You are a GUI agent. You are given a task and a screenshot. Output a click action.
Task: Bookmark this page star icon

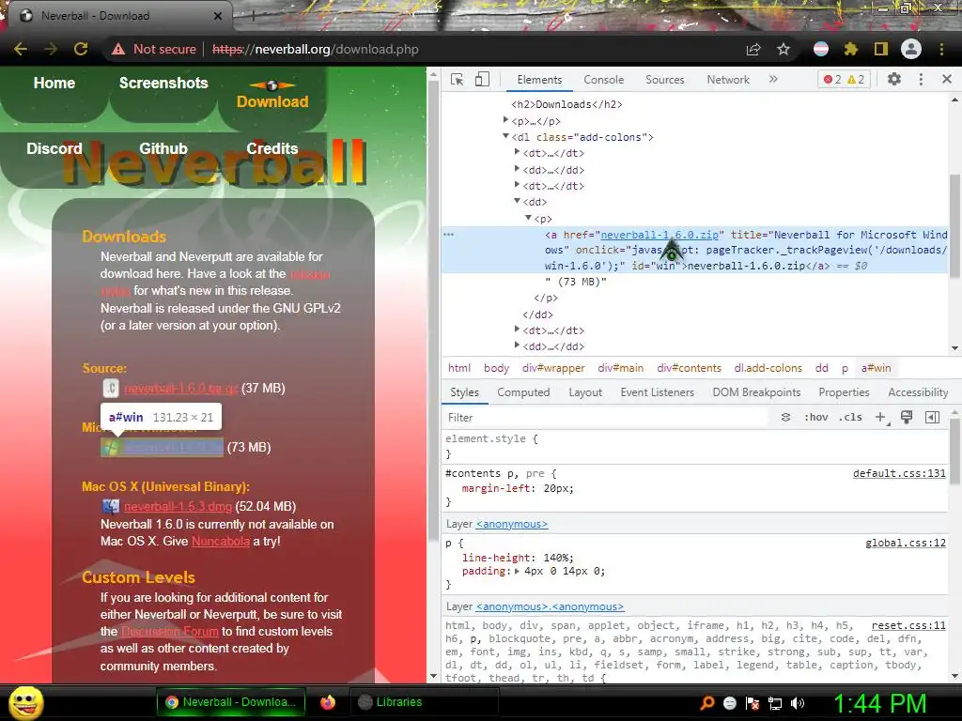[784, 49]
